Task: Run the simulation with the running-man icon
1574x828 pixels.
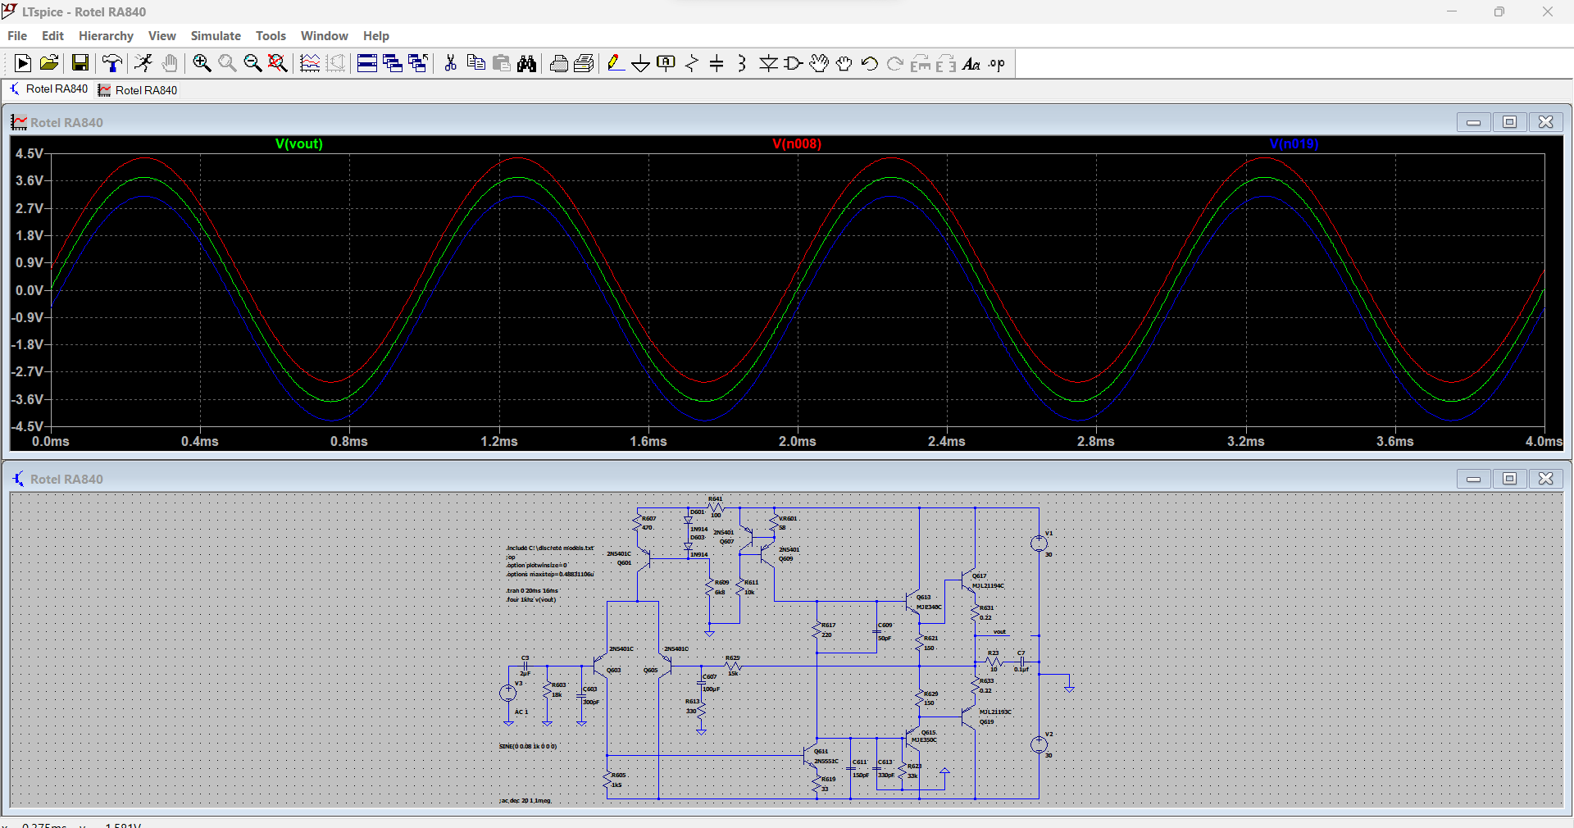Action: (143, 63)
